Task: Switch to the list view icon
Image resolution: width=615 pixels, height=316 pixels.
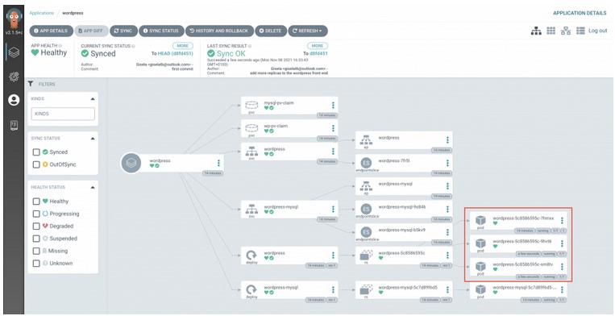Action: (x=580, y=31)
